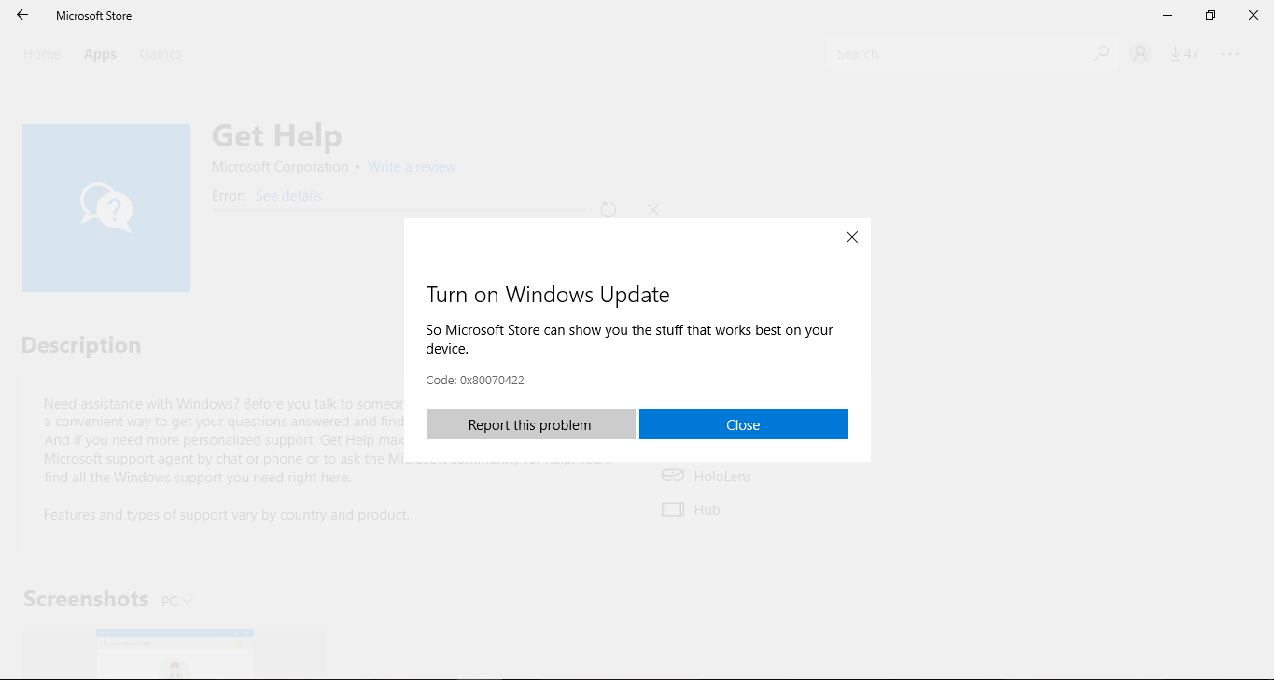This screenshot has height=680, width=1274.
Task: Click the Close button in the dialog
Action: coord(743,424)
